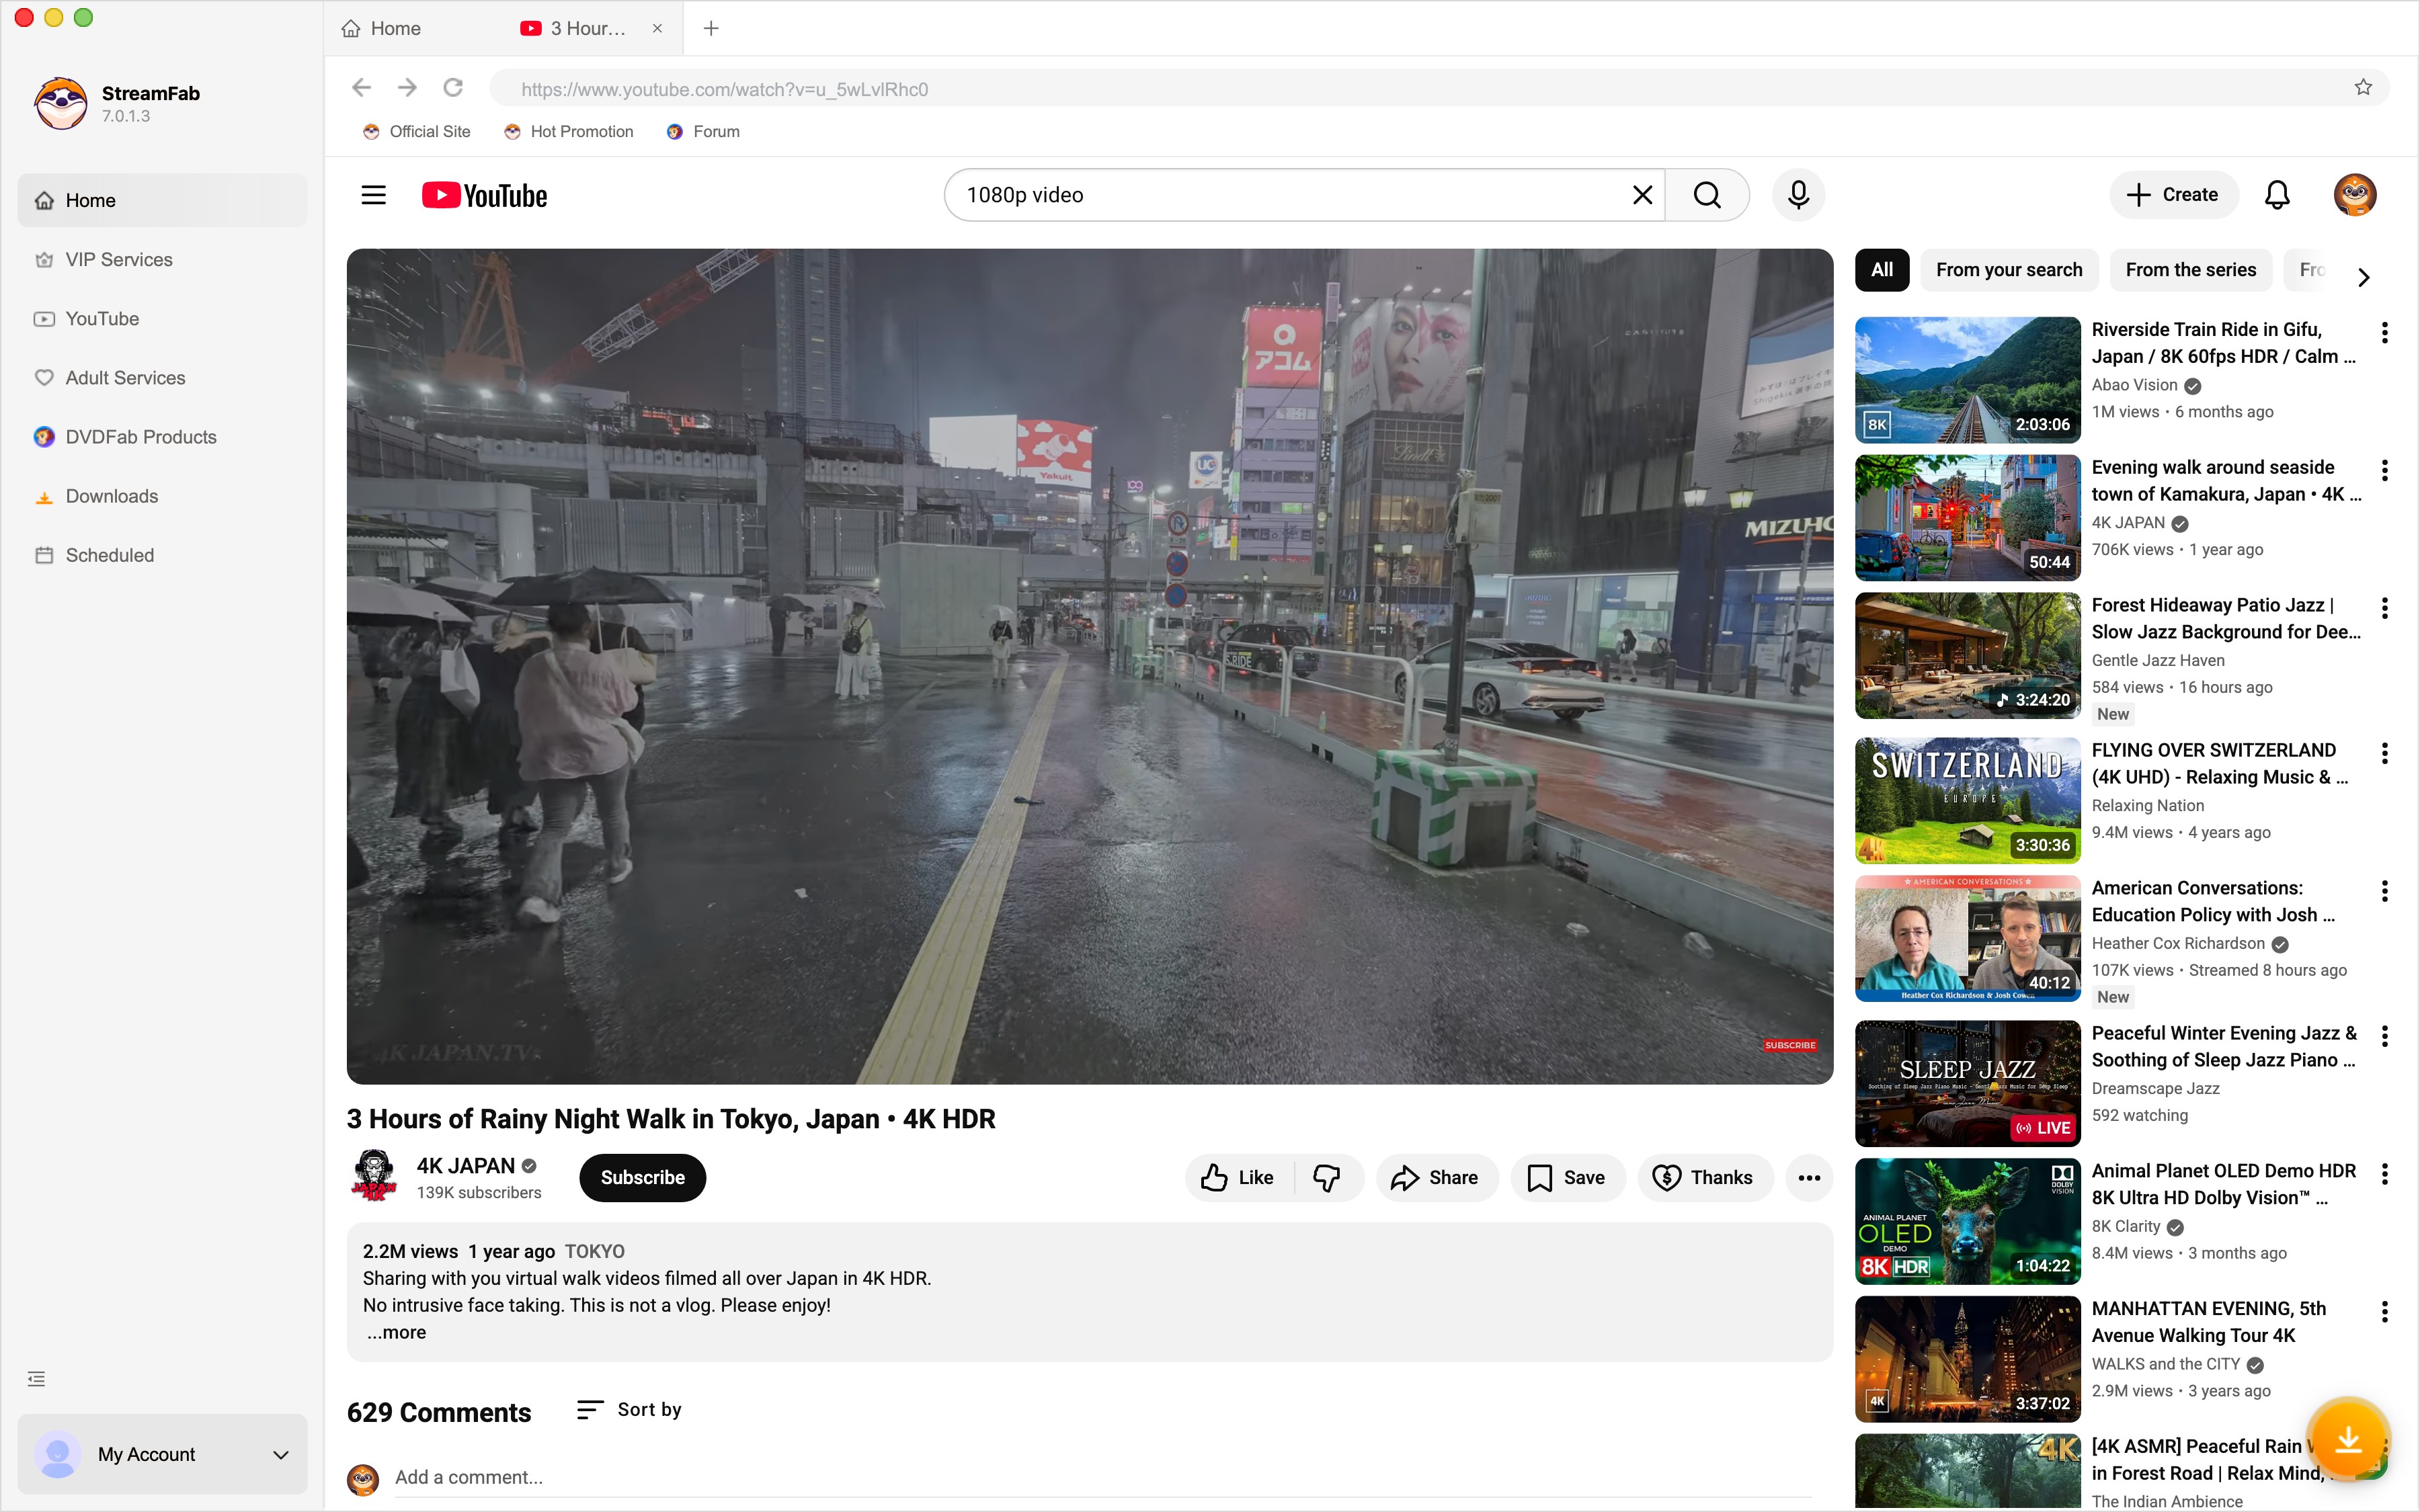2420x1512 pixels.
Task: Select the From your search filter chip
Action: pos(2009,269)
